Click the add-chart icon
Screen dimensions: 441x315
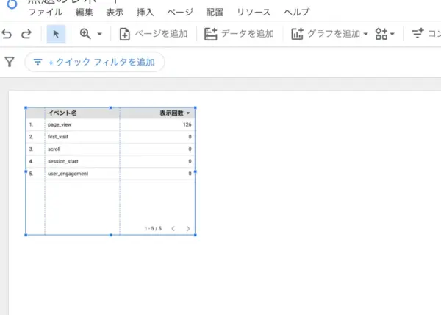coord(297,34)
